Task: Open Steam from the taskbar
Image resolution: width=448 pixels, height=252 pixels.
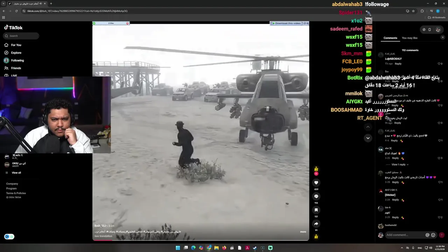Action: pyautogui.click(x=255, y=248)
